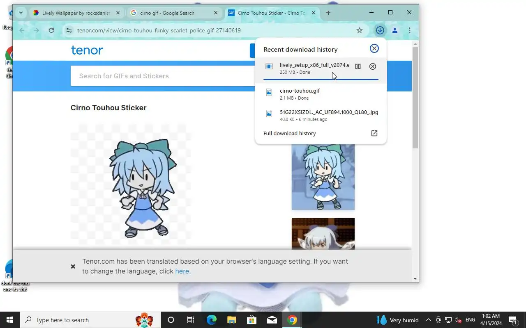The height and width of the screenshot is (328, 526).
Task: Click the tenor logo
Action: [x=87, y=50]
